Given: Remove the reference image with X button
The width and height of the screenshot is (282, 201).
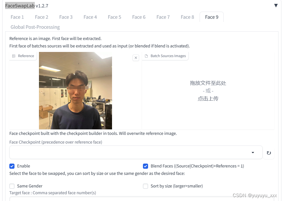Looking at the screenshot, I should pyautogui.click(x=136, y=58).
